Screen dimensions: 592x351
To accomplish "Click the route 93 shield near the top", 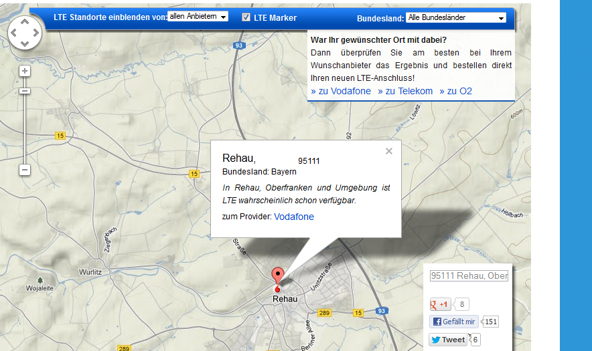I will pyautogui.click(x=238, y=45).
